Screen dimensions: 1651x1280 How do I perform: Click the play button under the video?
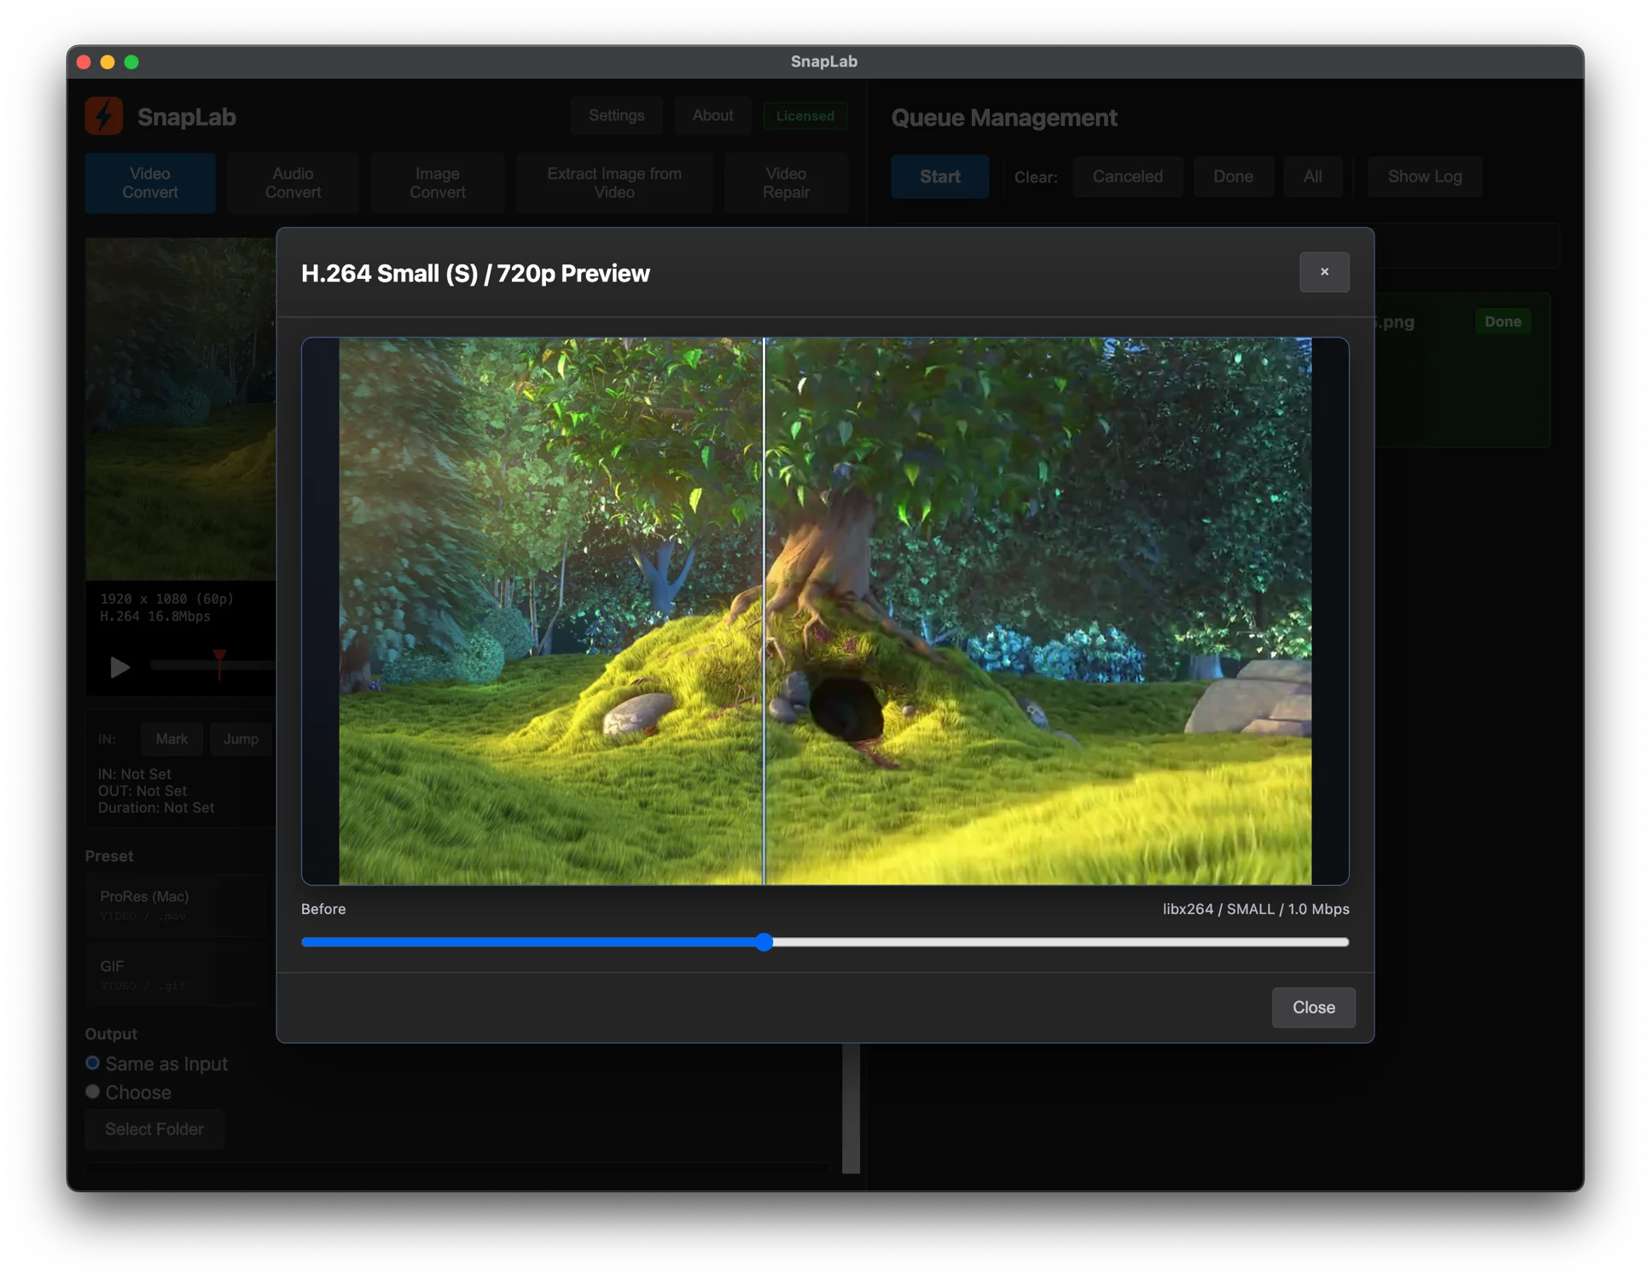pyautogui.click(x=119, y=667)
